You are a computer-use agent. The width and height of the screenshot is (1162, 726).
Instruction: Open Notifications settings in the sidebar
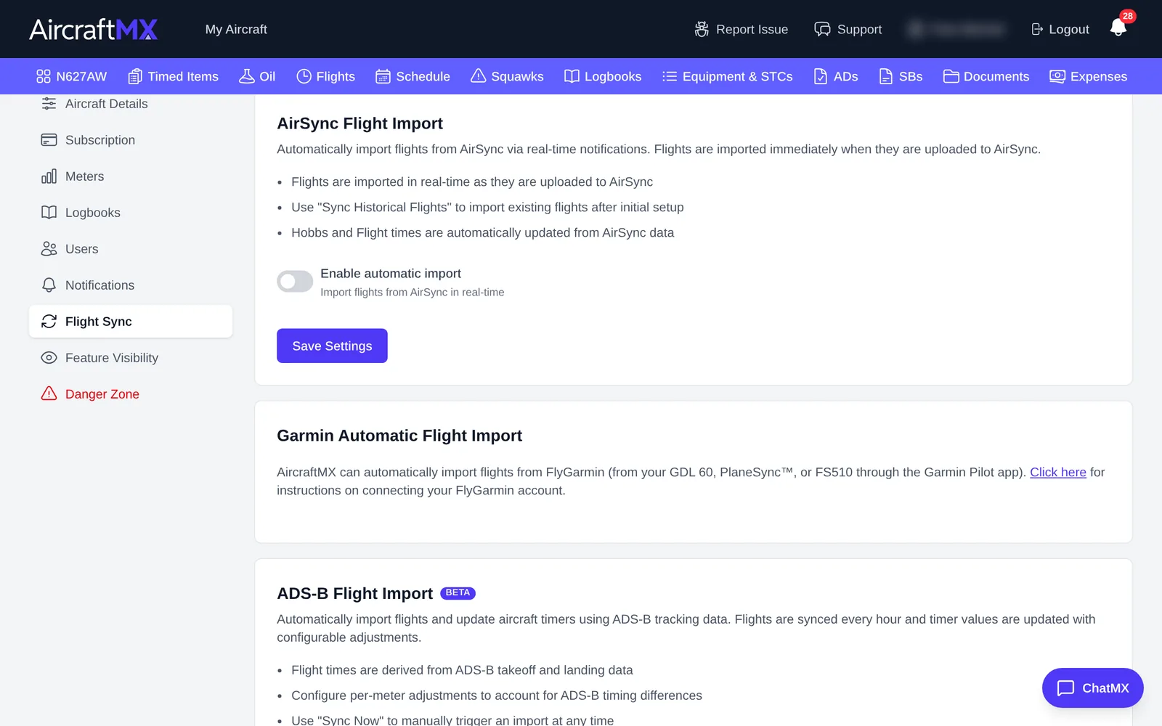point(131,285)
